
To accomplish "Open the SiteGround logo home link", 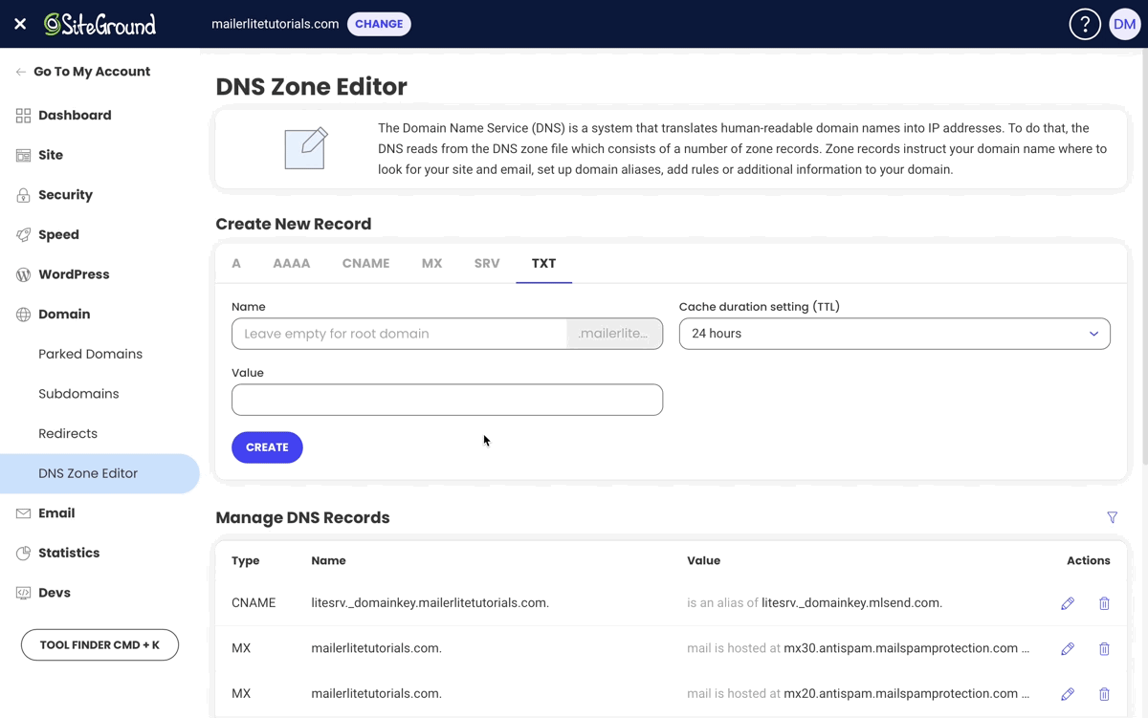I will tap(100, 24).
